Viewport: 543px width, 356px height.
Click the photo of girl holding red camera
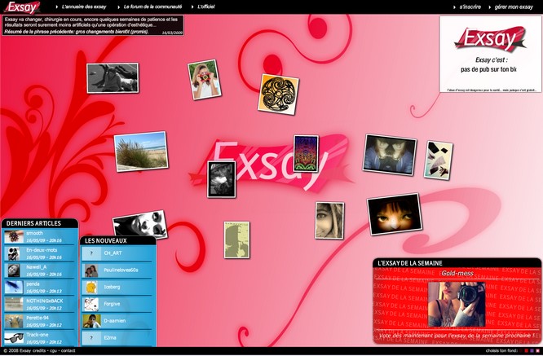coord(205,80)
